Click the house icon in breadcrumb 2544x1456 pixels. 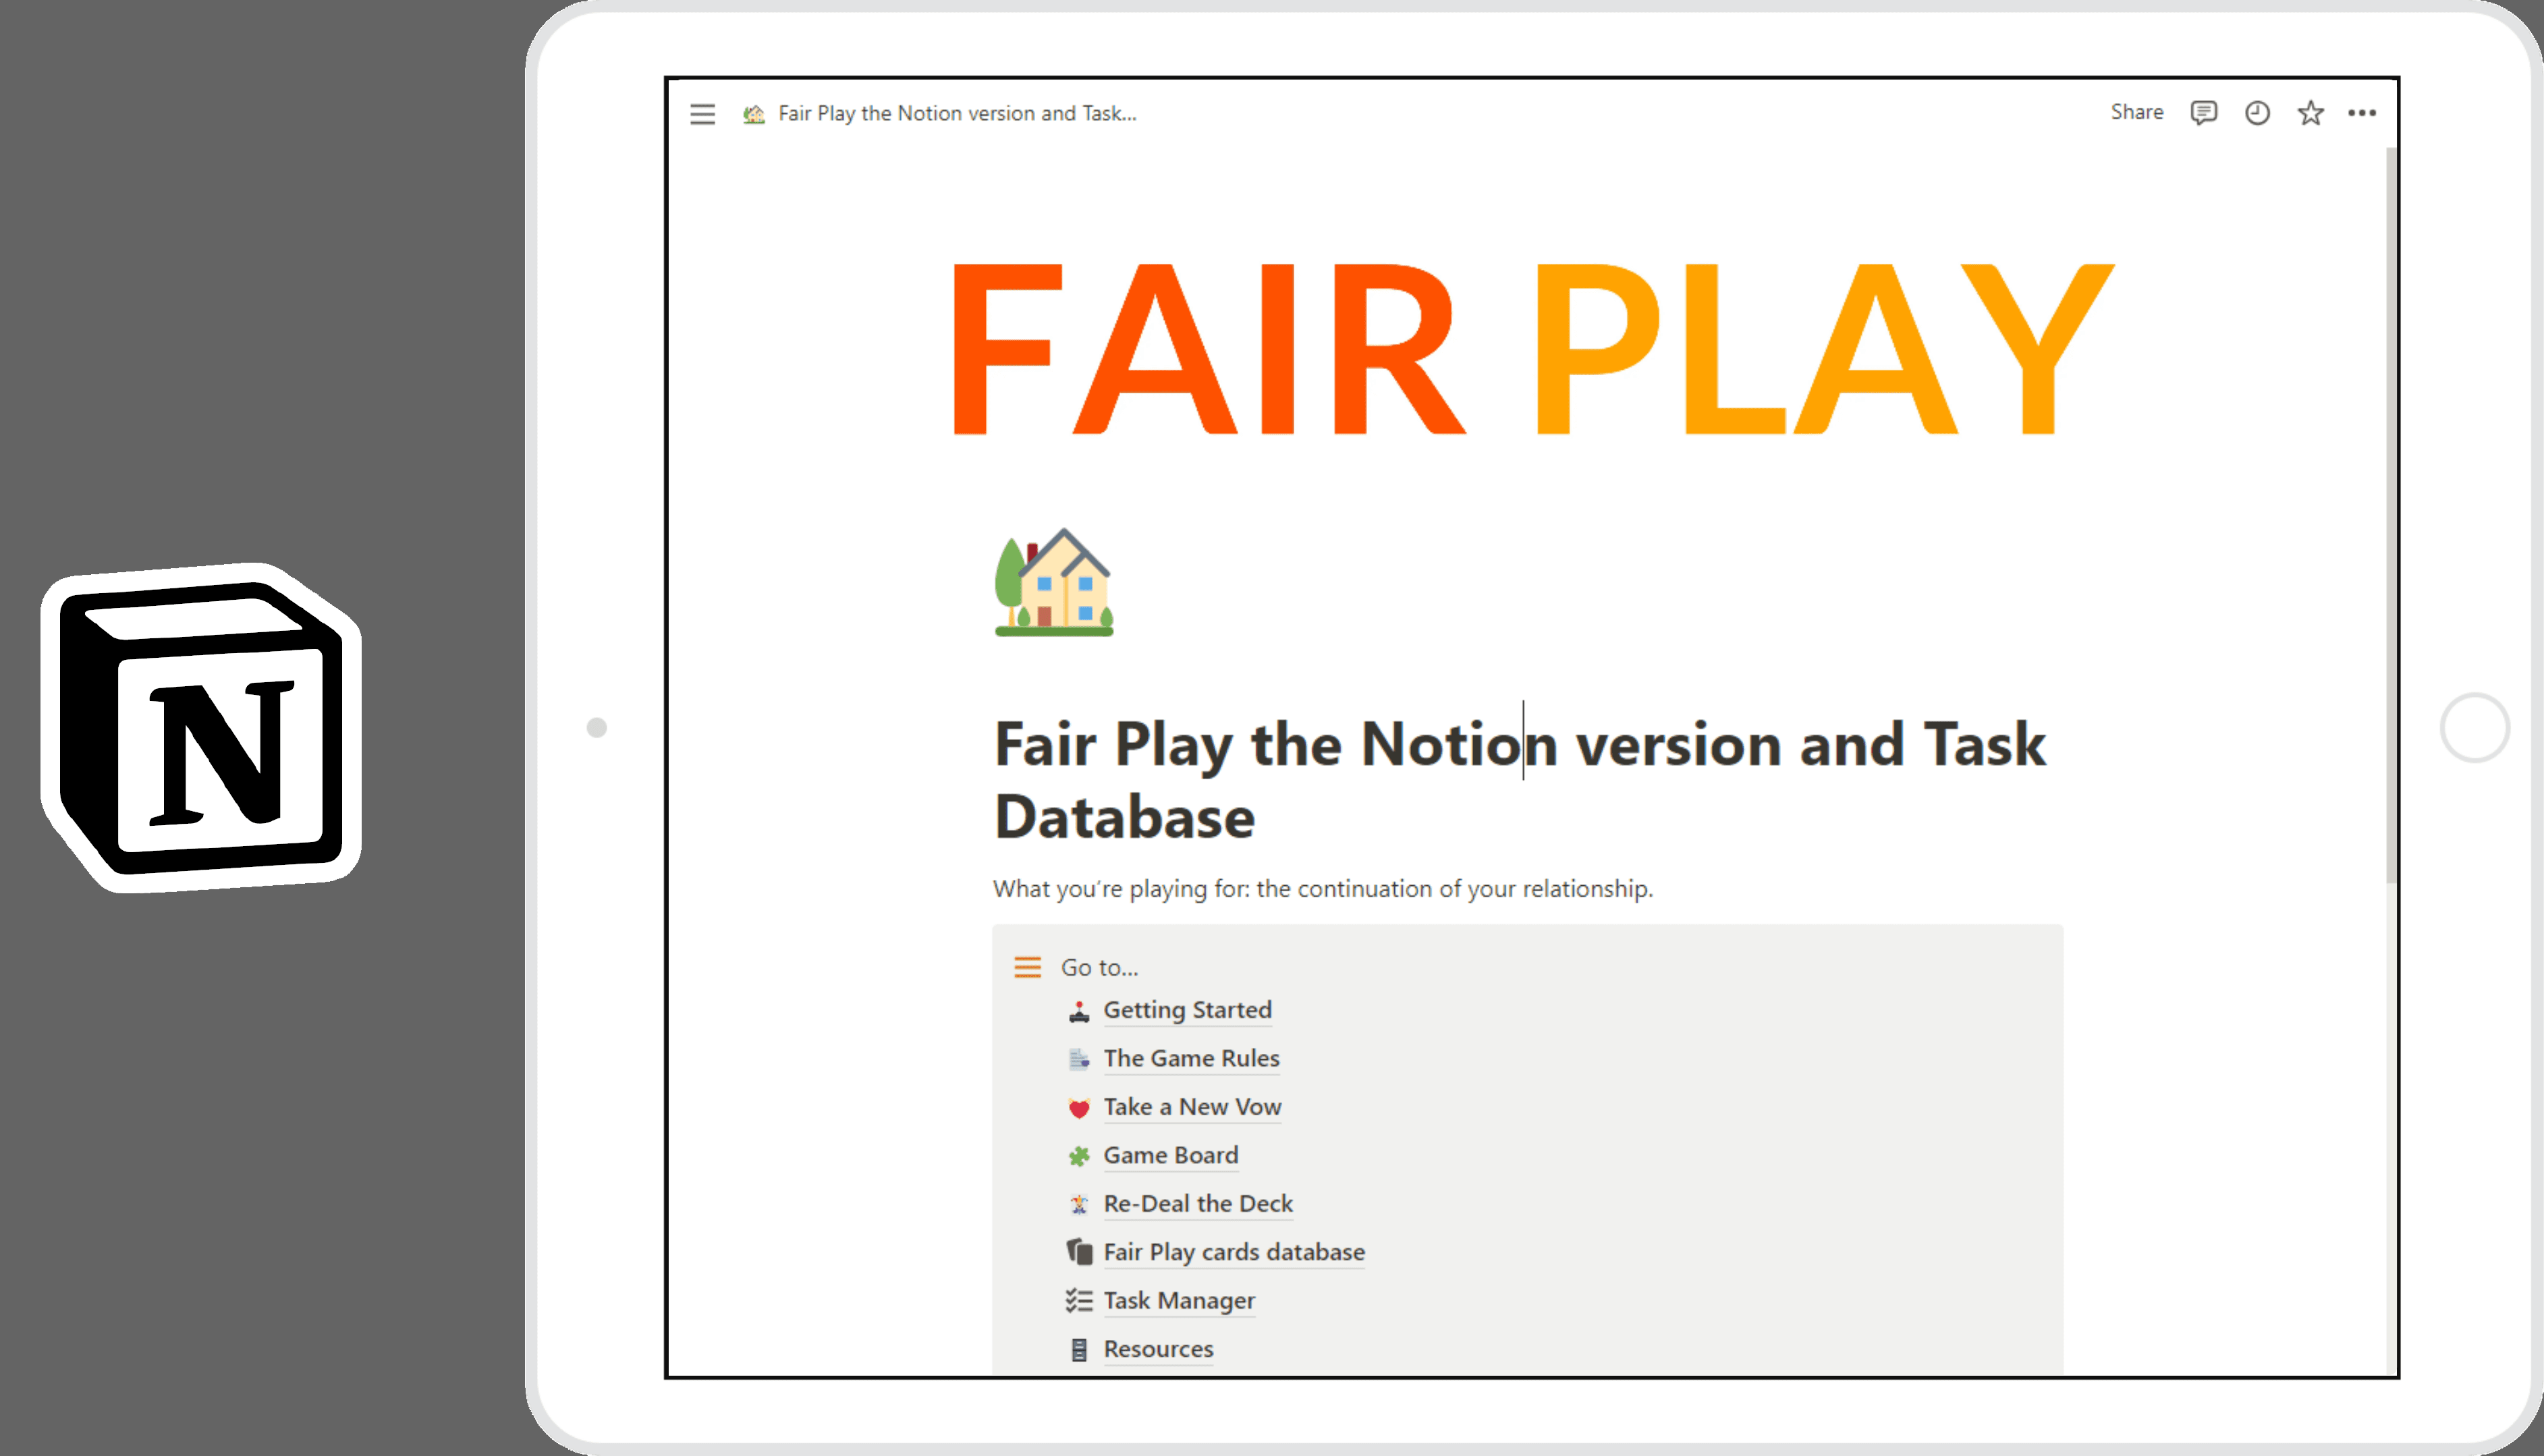(754, 114)
